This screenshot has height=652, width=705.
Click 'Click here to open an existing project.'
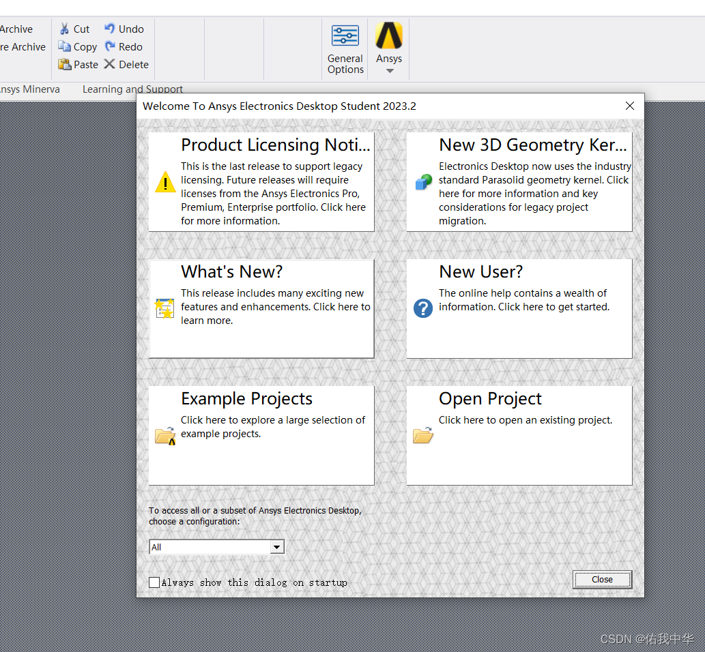[x=526, y=419]
